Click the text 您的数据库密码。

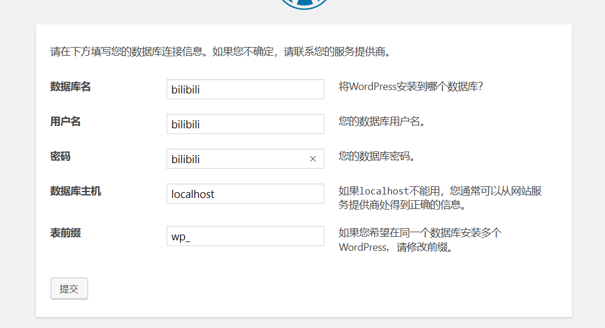click(377, 156)
